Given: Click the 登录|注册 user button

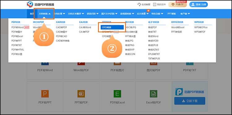Looking at the screenshot, I should 199,5.
